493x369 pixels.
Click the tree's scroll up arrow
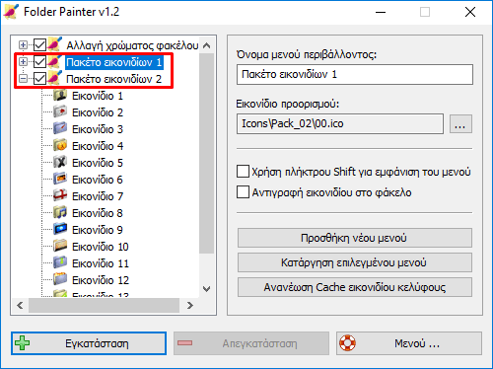(206, 45)
